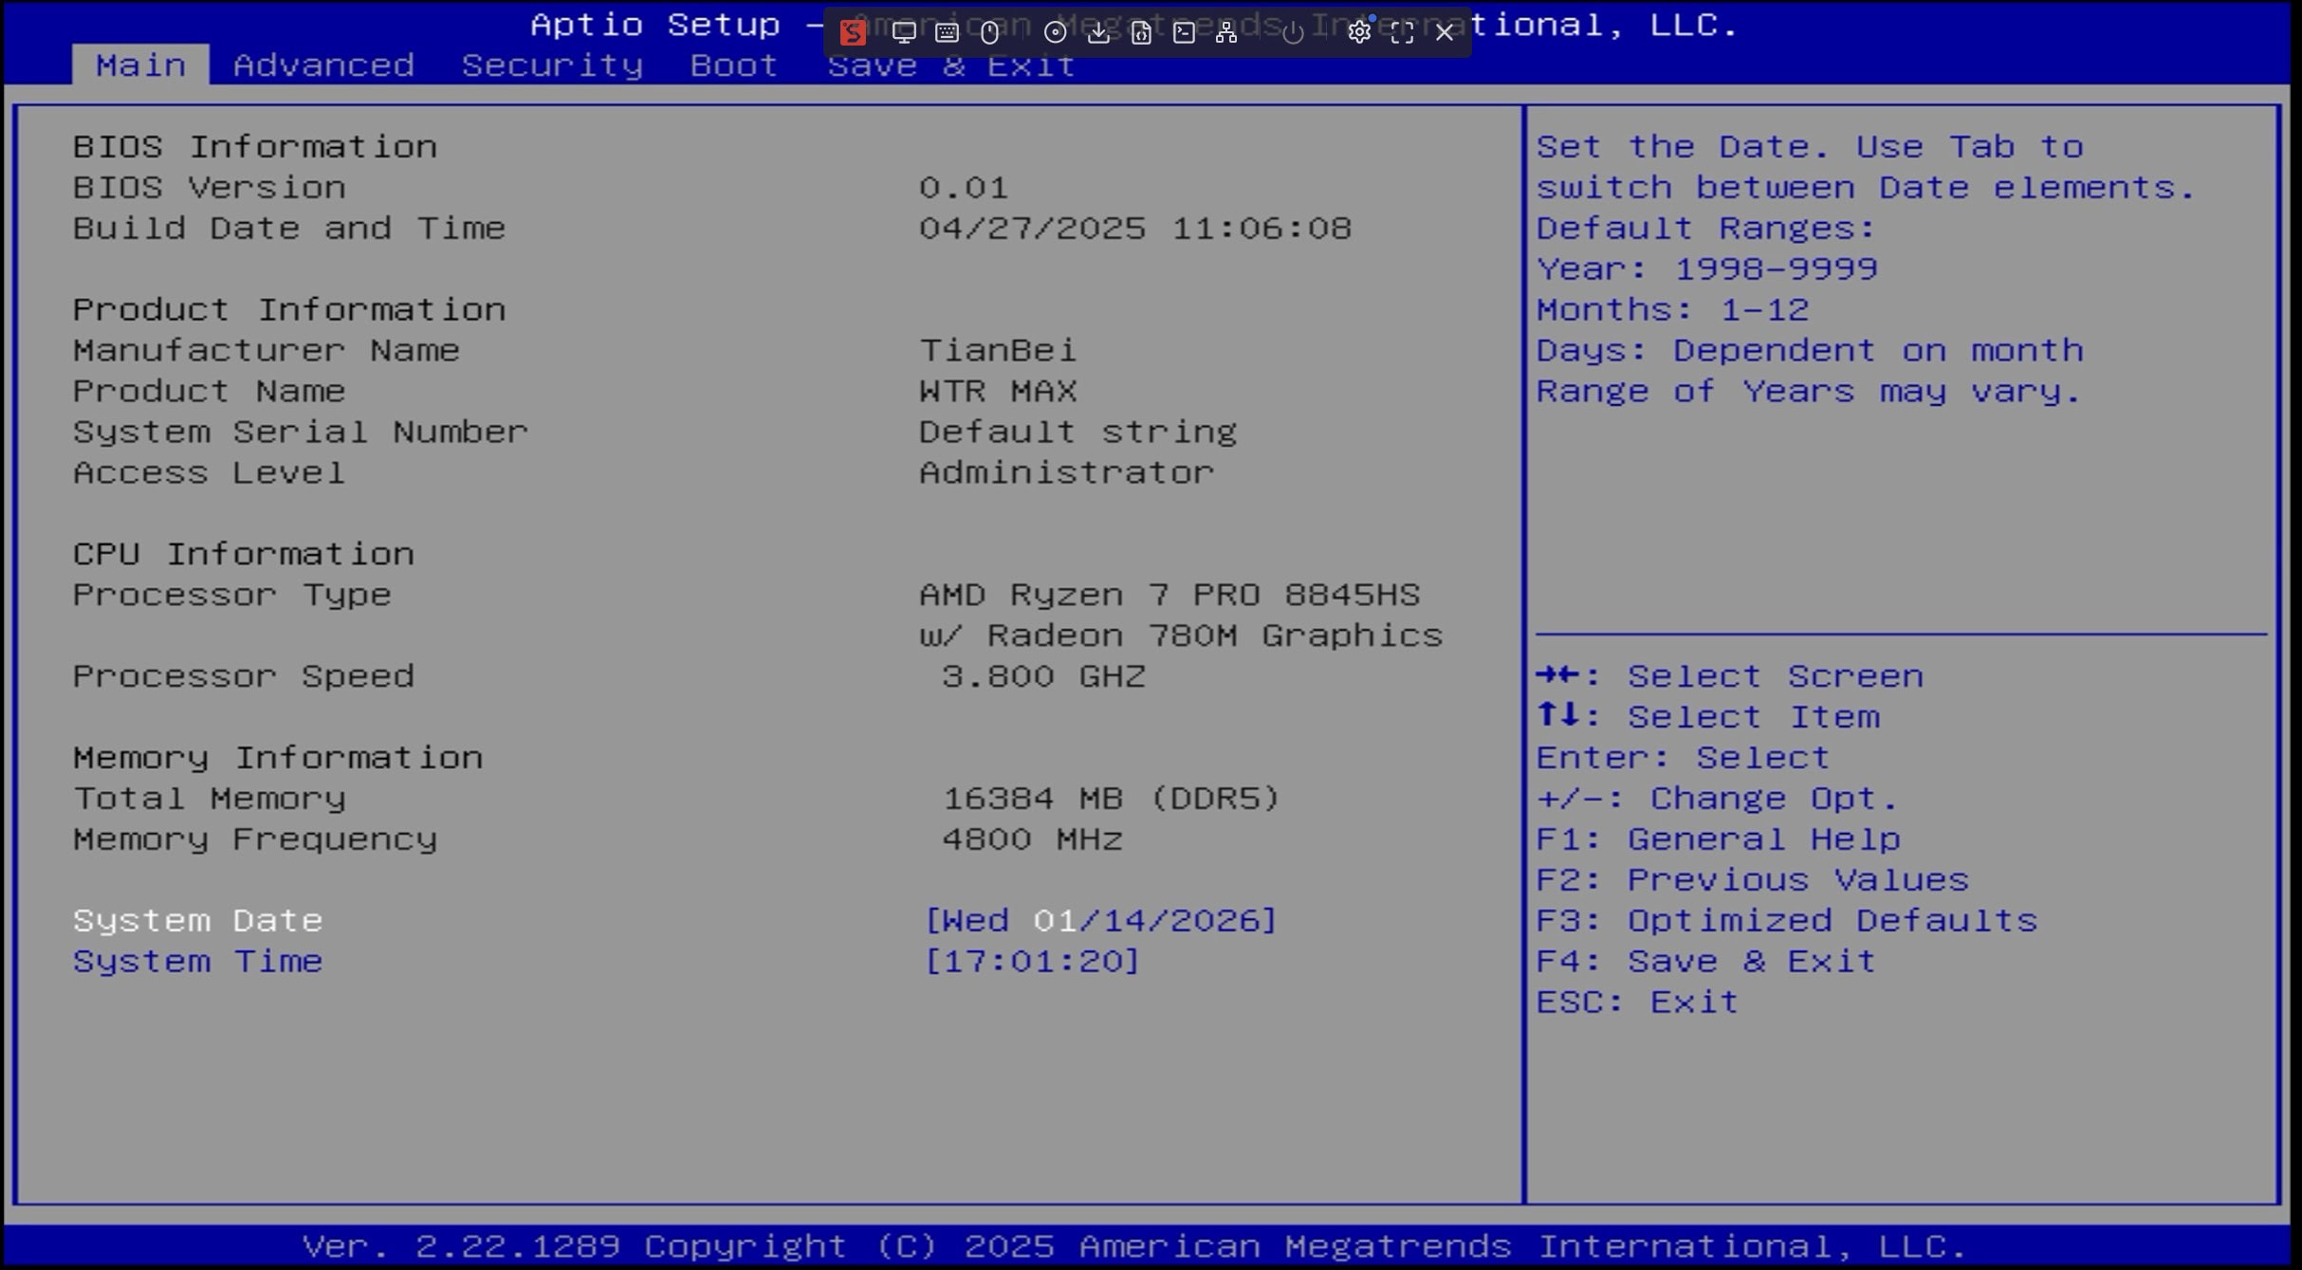Open the monitor display icon in toolbar
This screenshot has height=1270, width=2302.
coord(903,33)
